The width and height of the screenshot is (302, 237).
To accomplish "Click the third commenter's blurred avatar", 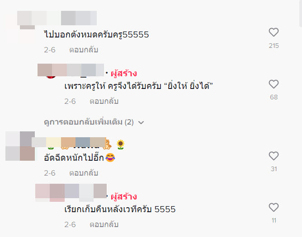I will (20, 146).
